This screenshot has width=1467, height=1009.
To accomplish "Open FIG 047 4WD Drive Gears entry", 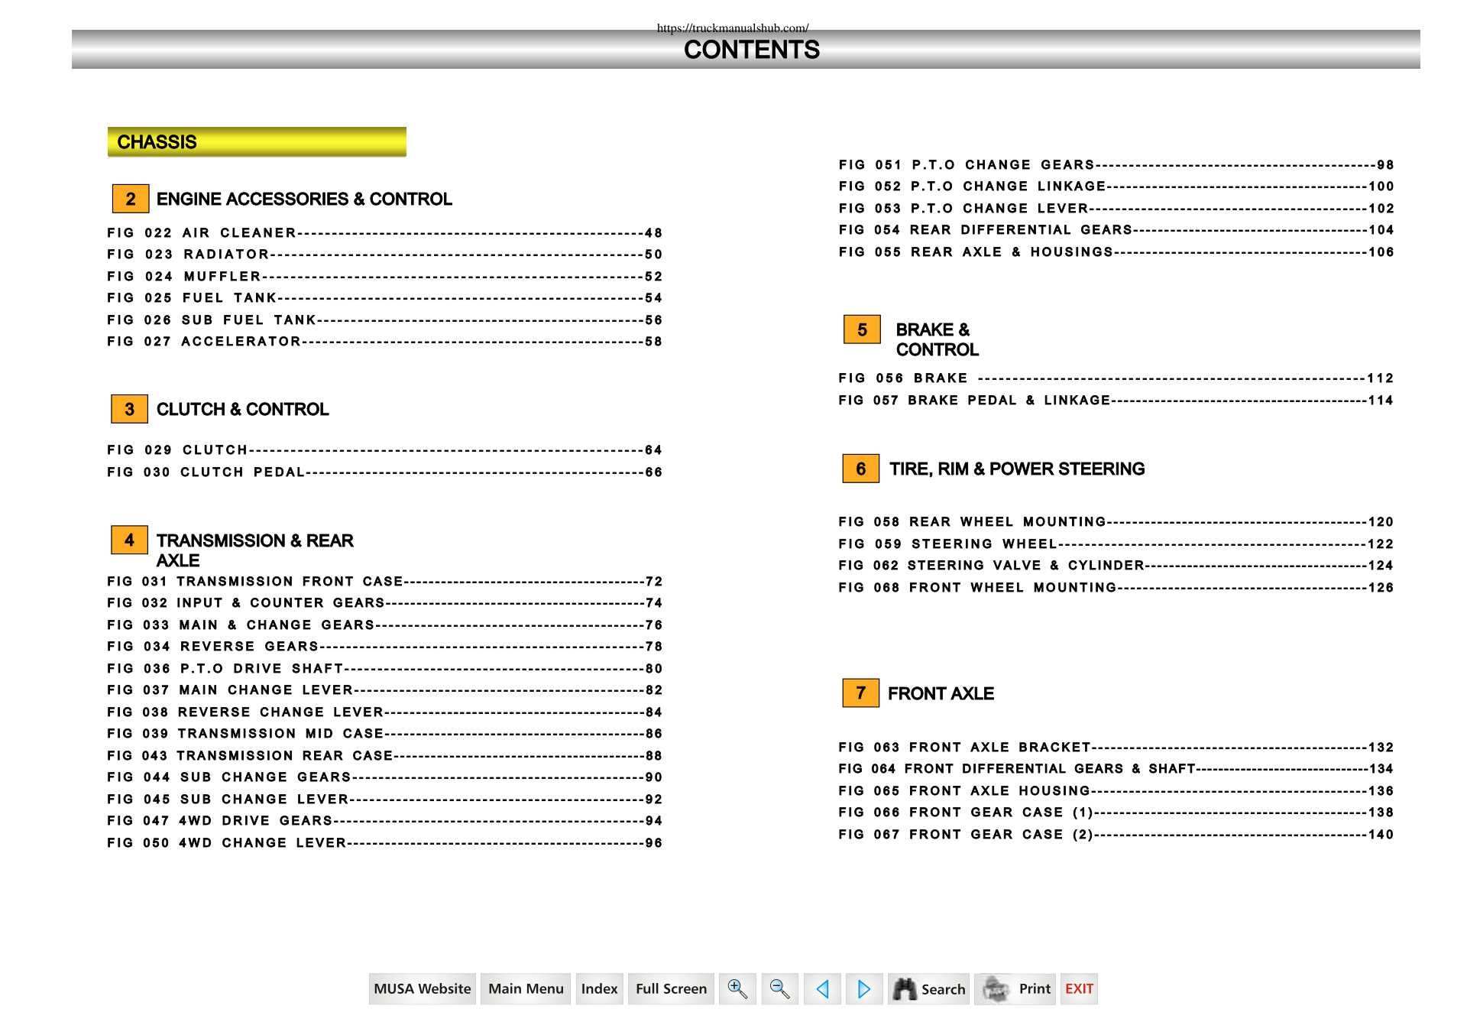I will point(385,821).
